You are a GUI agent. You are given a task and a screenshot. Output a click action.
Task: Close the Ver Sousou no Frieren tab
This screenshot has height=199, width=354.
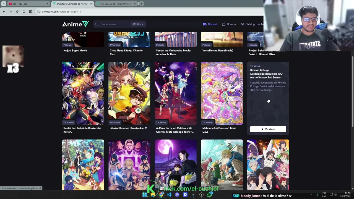coord(135,4)
